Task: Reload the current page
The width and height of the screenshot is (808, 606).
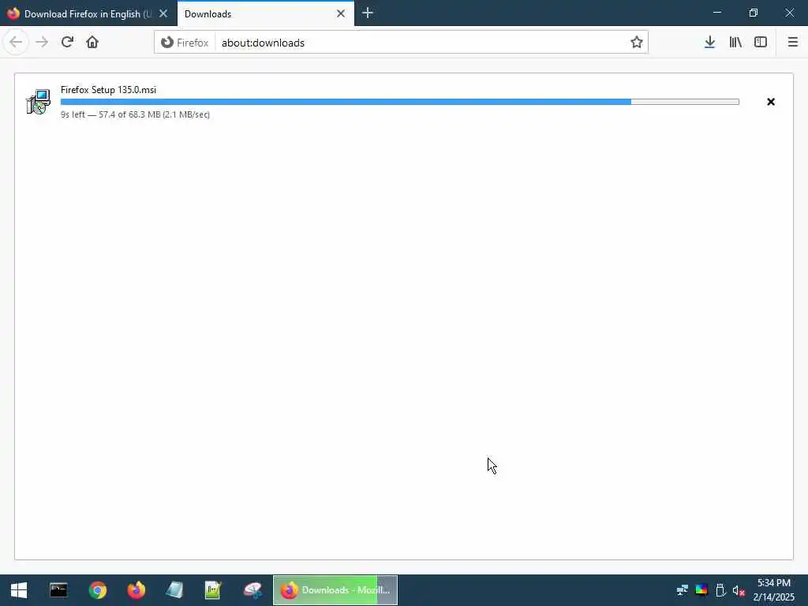Action: (x=67, y=43)
